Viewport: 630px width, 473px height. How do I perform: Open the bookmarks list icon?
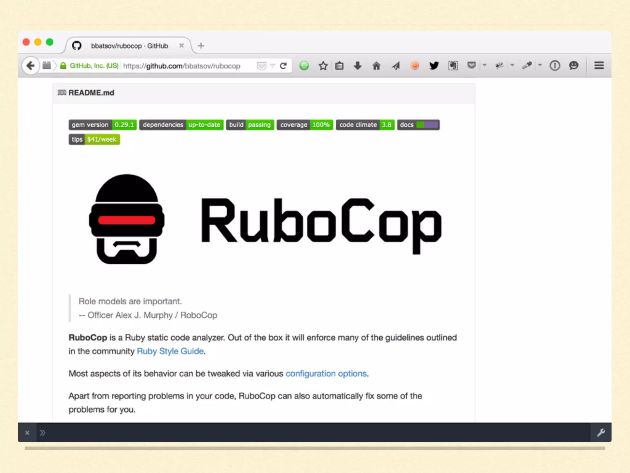click(339, 66)
